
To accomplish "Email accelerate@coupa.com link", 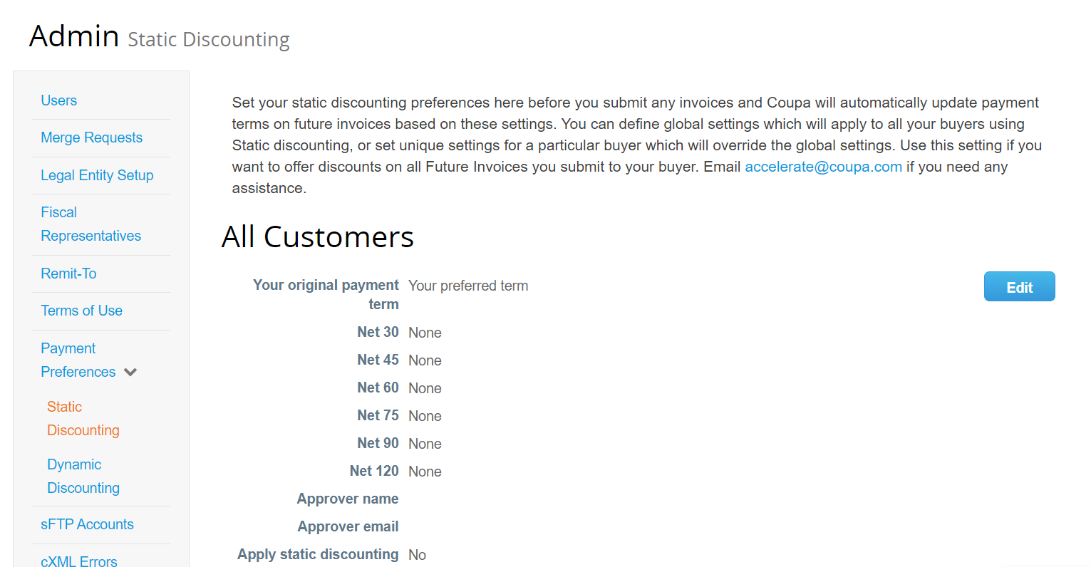I will 824,167.
